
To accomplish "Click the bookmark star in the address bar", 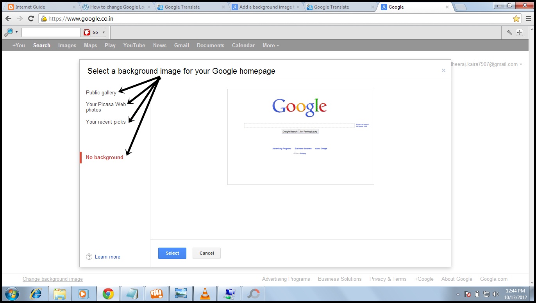I will 516,18.
